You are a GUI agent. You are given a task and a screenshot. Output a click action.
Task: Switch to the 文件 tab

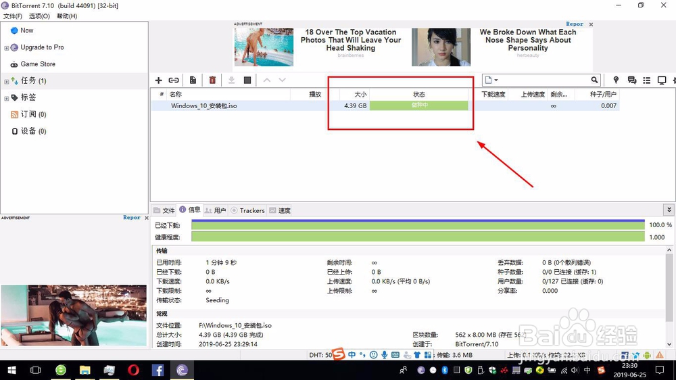point(164,210)
